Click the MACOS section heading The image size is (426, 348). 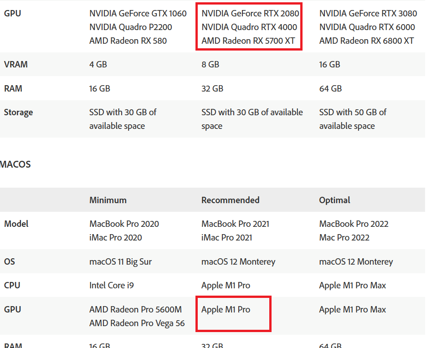coord(15,164)
